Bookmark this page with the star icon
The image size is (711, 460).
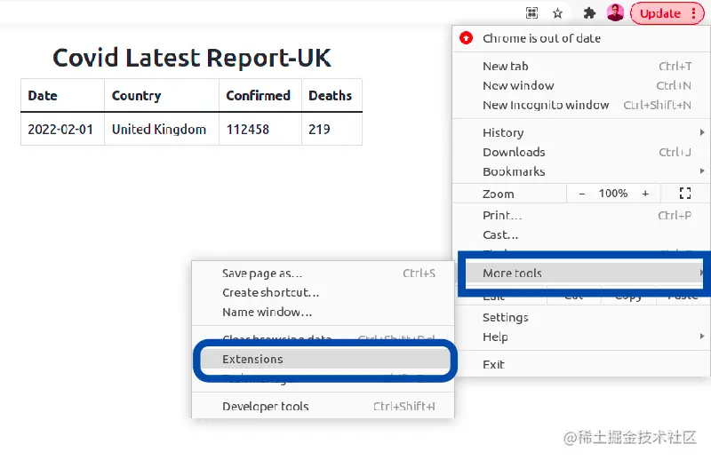(558, 13)
